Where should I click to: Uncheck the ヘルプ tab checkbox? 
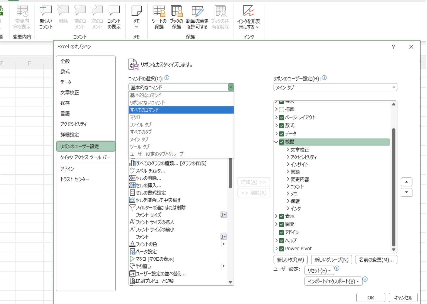pos(281,241)
